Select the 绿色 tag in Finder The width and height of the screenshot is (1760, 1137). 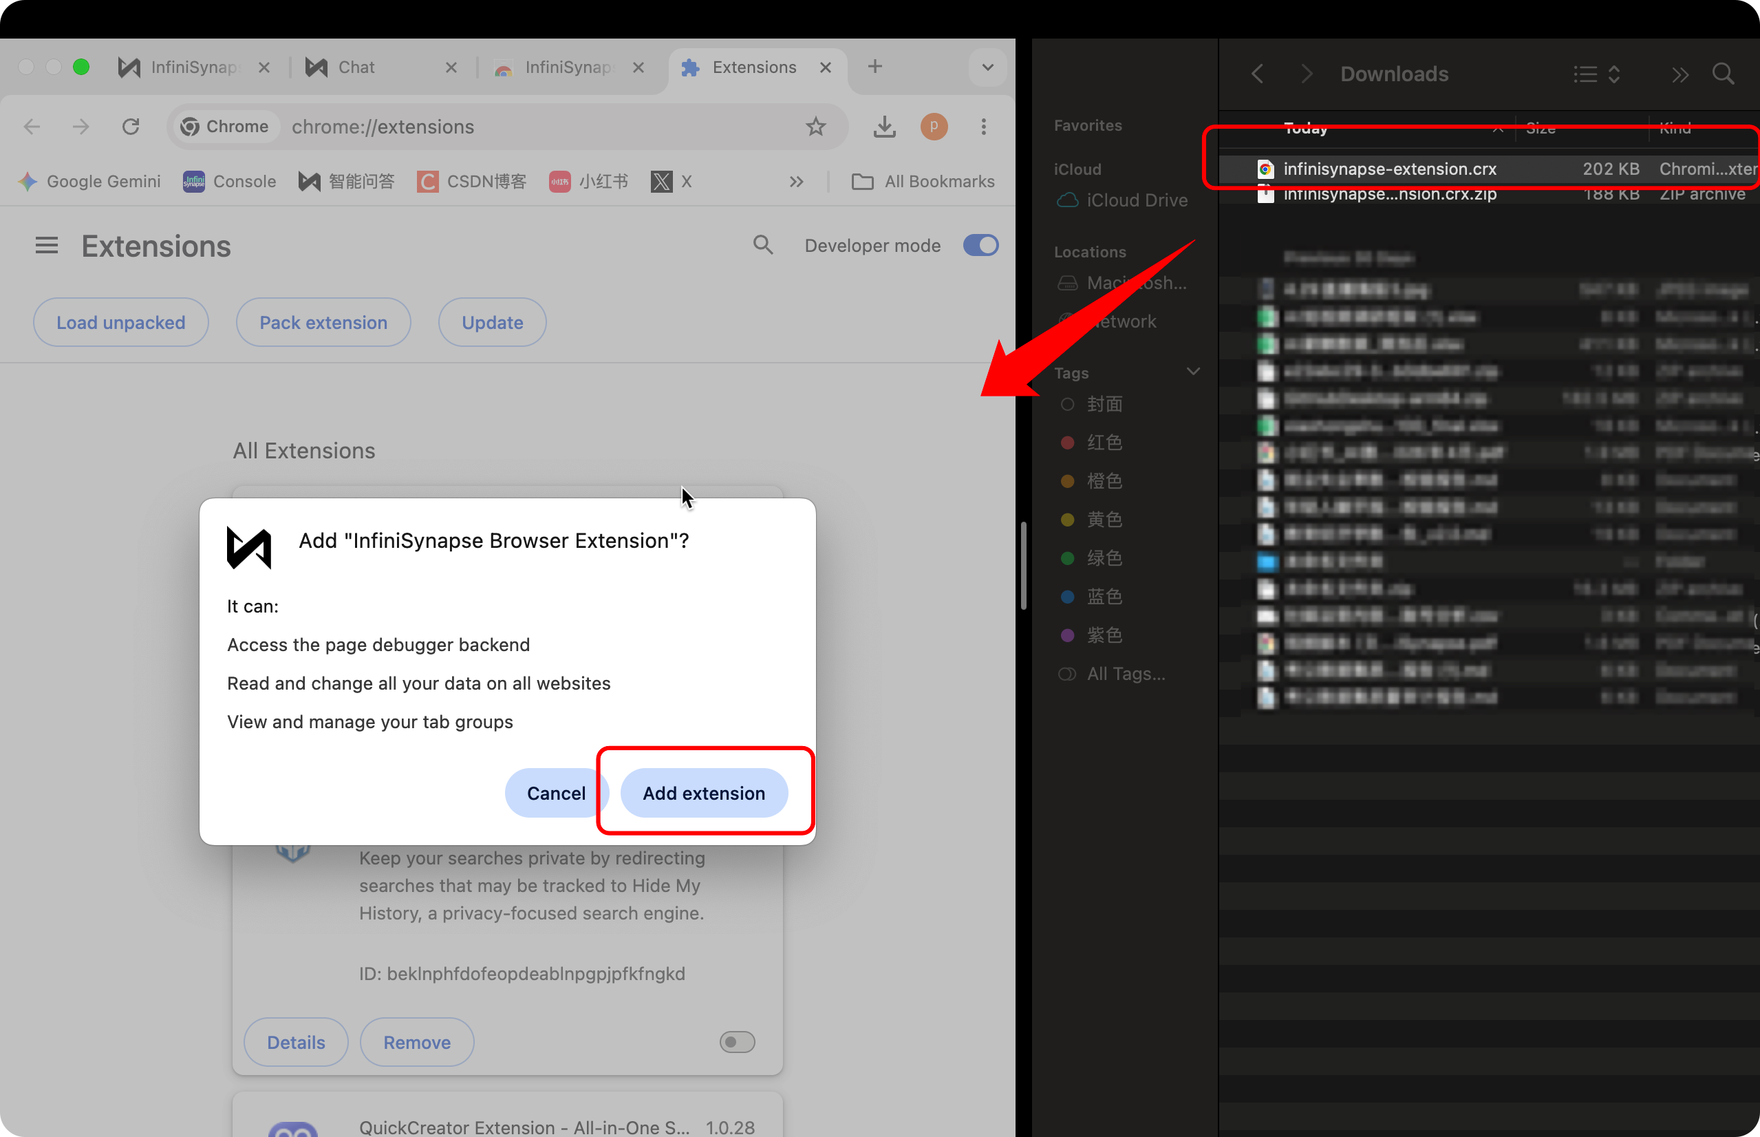pos(1092,558)
